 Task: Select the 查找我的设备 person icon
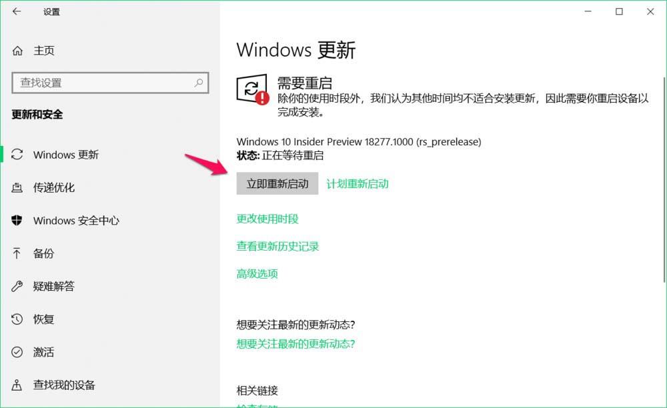pos(17,385)
